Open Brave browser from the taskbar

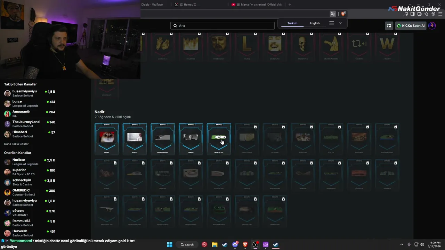[x=245, y=244]
